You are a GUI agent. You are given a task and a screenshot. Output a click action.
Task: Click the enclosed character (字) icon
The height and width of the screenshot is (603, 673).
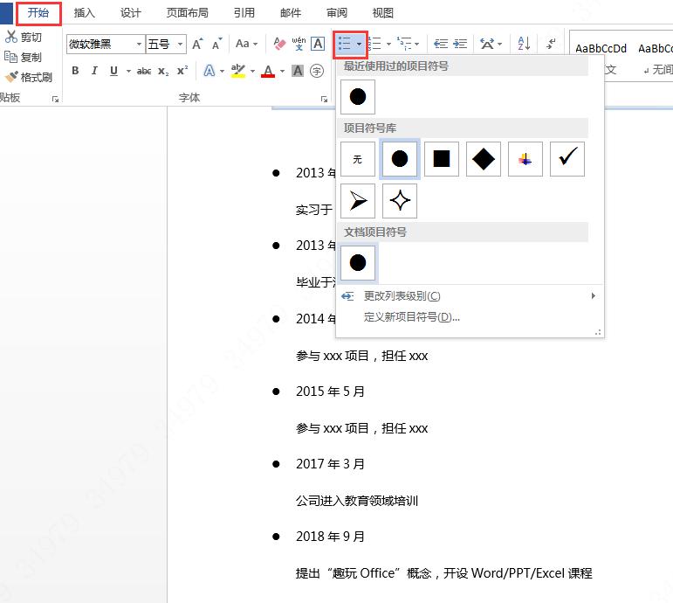(x=317, y=71)
